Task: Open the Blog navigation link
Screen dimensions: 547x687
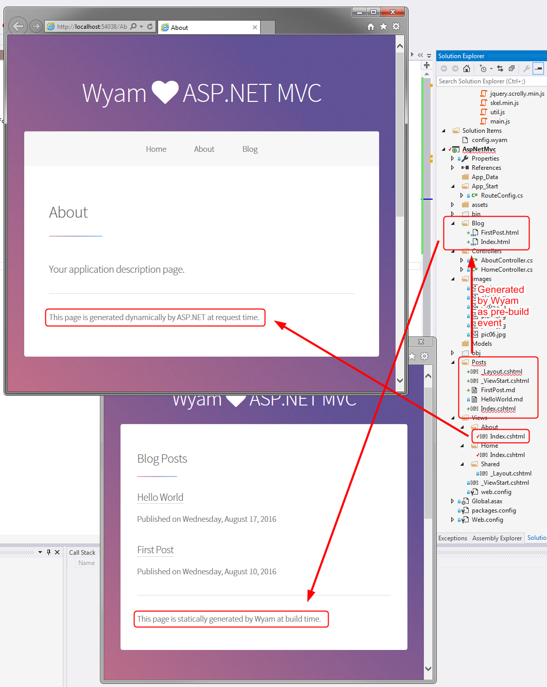Action: [250, 149]
